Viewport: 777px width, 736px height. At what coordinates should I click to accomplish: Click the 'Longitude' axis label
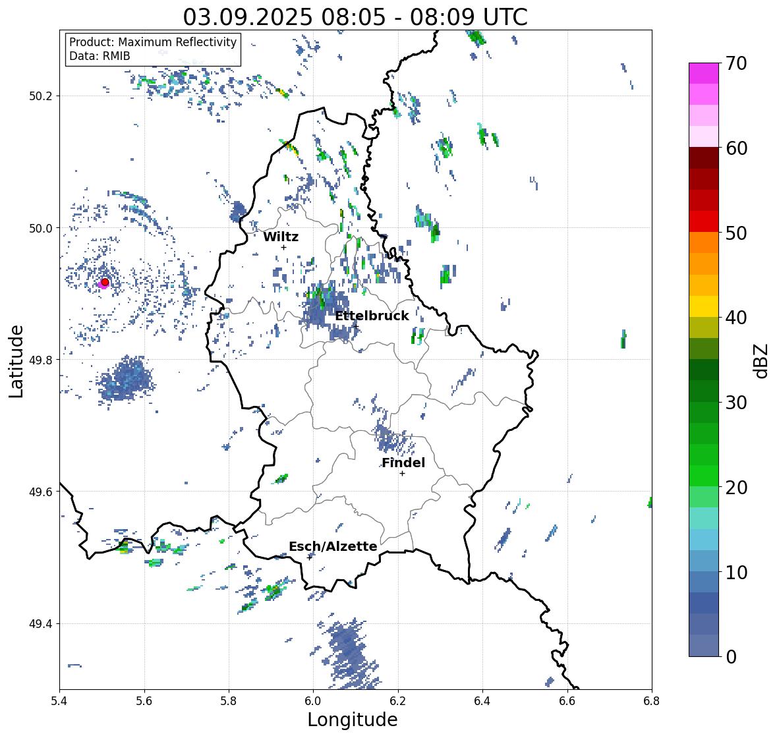353,720
